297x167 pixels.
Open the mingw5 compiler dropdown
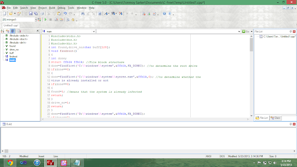coord(36,19)
